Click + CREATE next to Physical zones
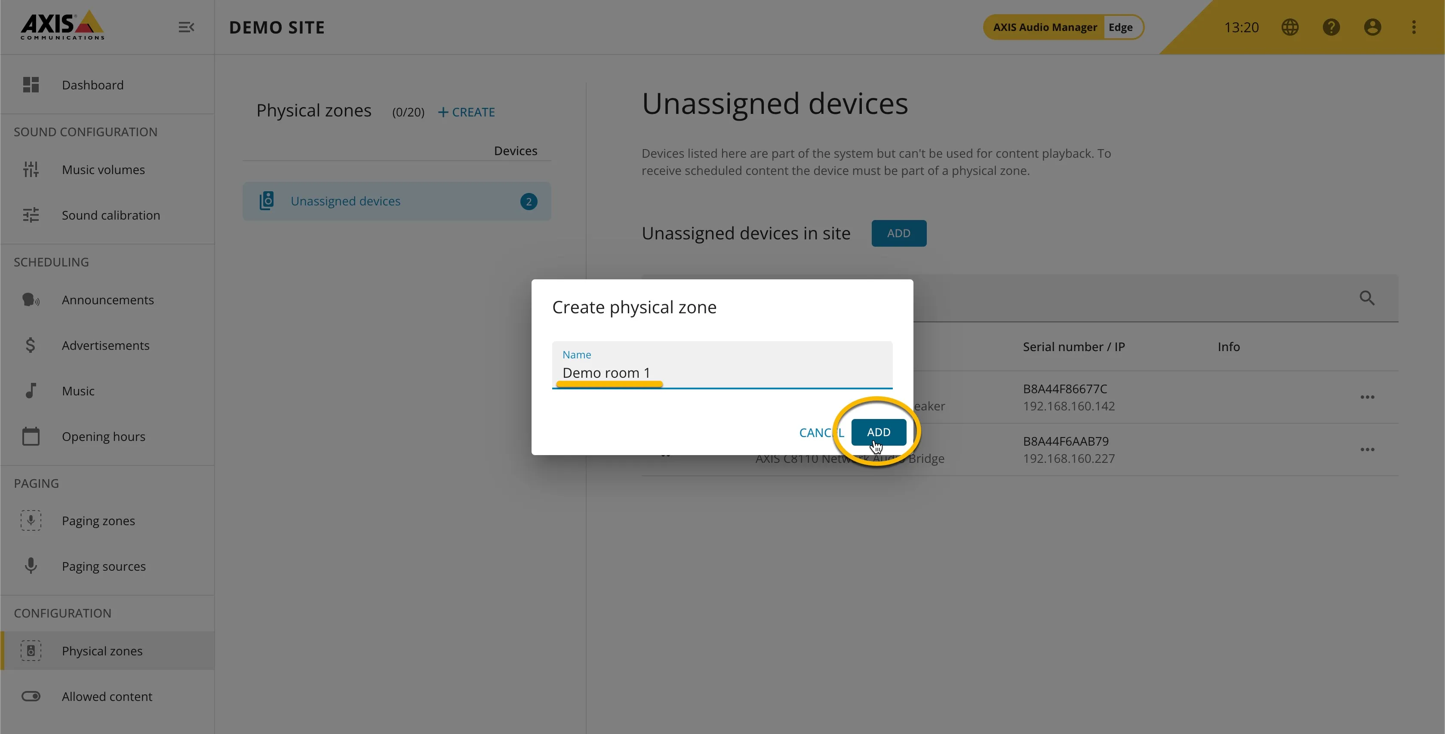 [x=466, y=112]
